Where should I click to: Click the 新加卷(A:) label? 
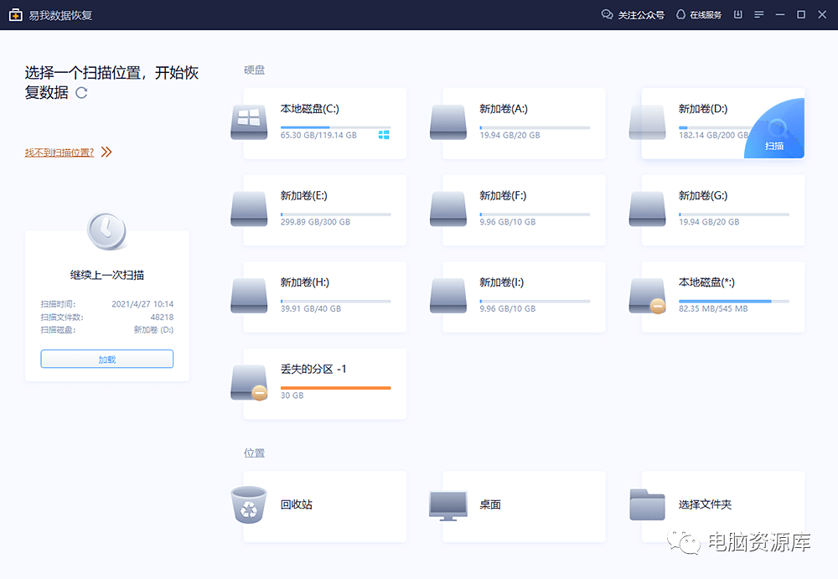504,109
